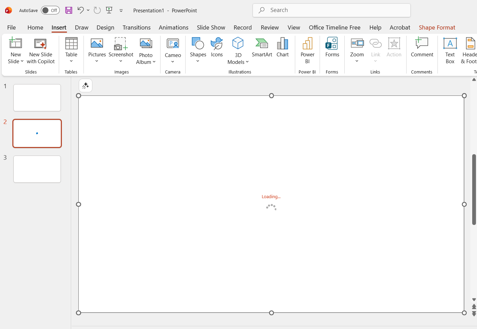
Task: Open the Shape Format tab
Action: (x=437, y=27)
